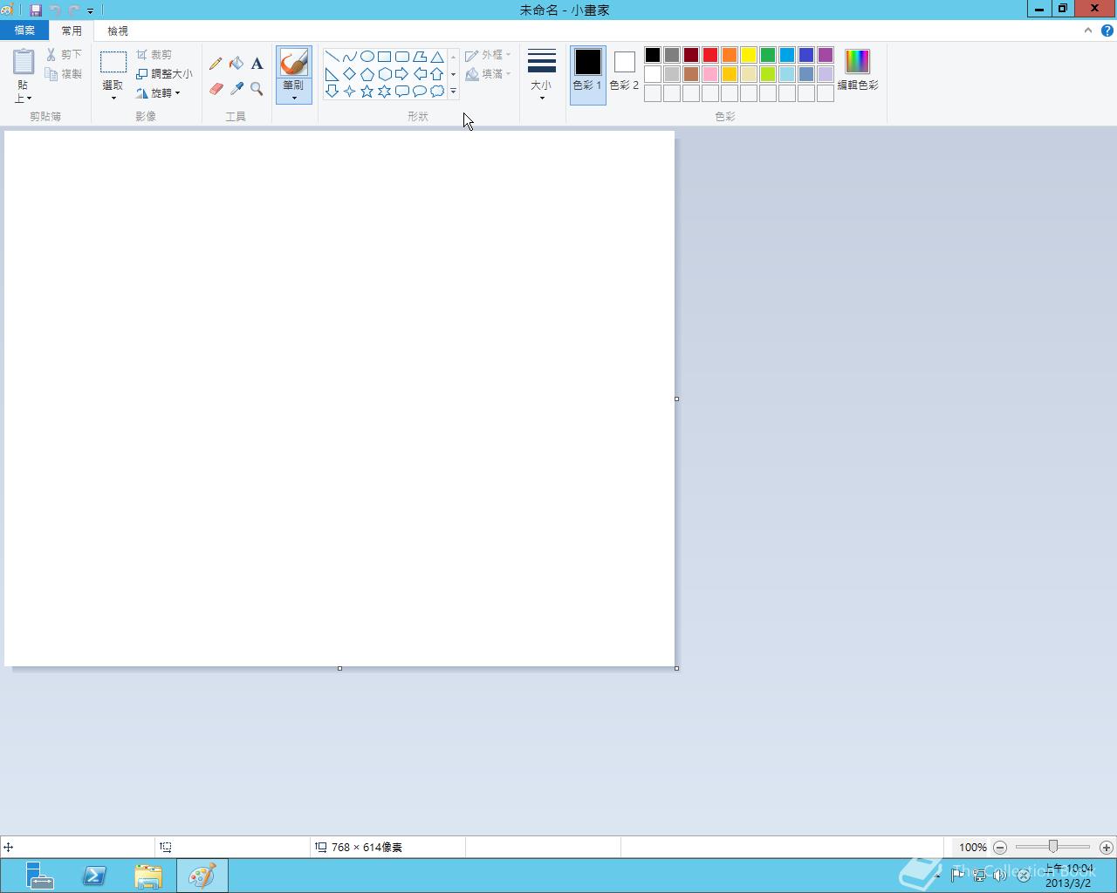
Task: Choose the Rounded rectangular callout shape
Action: point(401,92)
